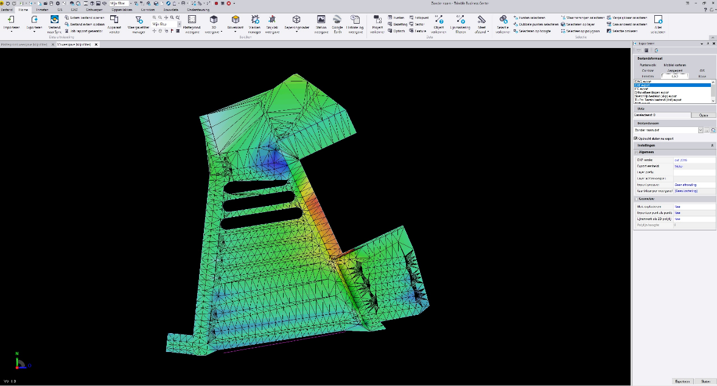Open the Mijn filter dropdown in ribbon
The height and width of the screenshot is (386, 717).
179,24
